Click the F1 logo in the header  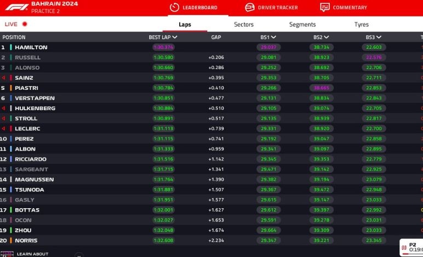[x=15, y=7]
